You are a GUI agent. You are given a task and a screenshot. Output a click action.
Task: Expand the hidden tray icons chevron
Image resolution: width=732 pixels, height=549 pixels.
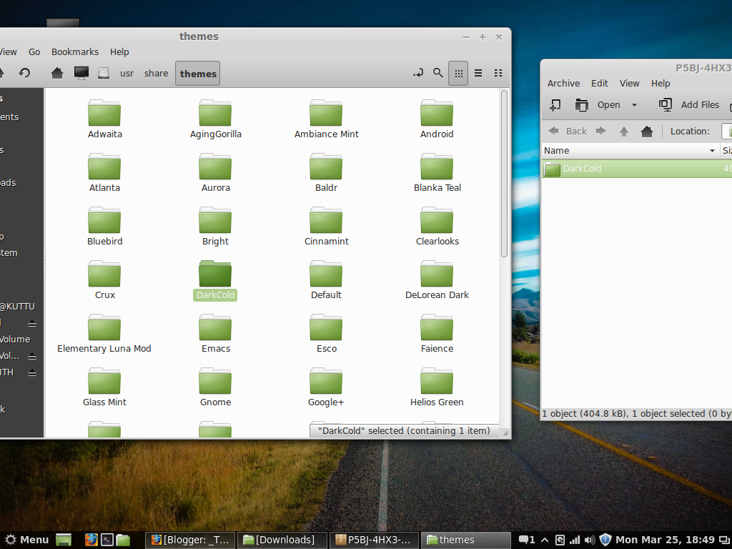(545, 540)
